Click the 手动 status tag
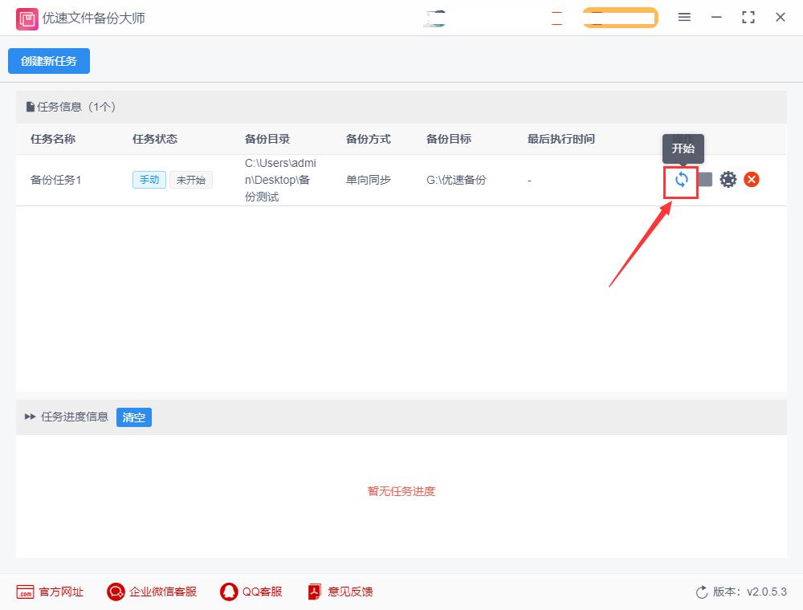803x610 pixels. click(149, 180)
